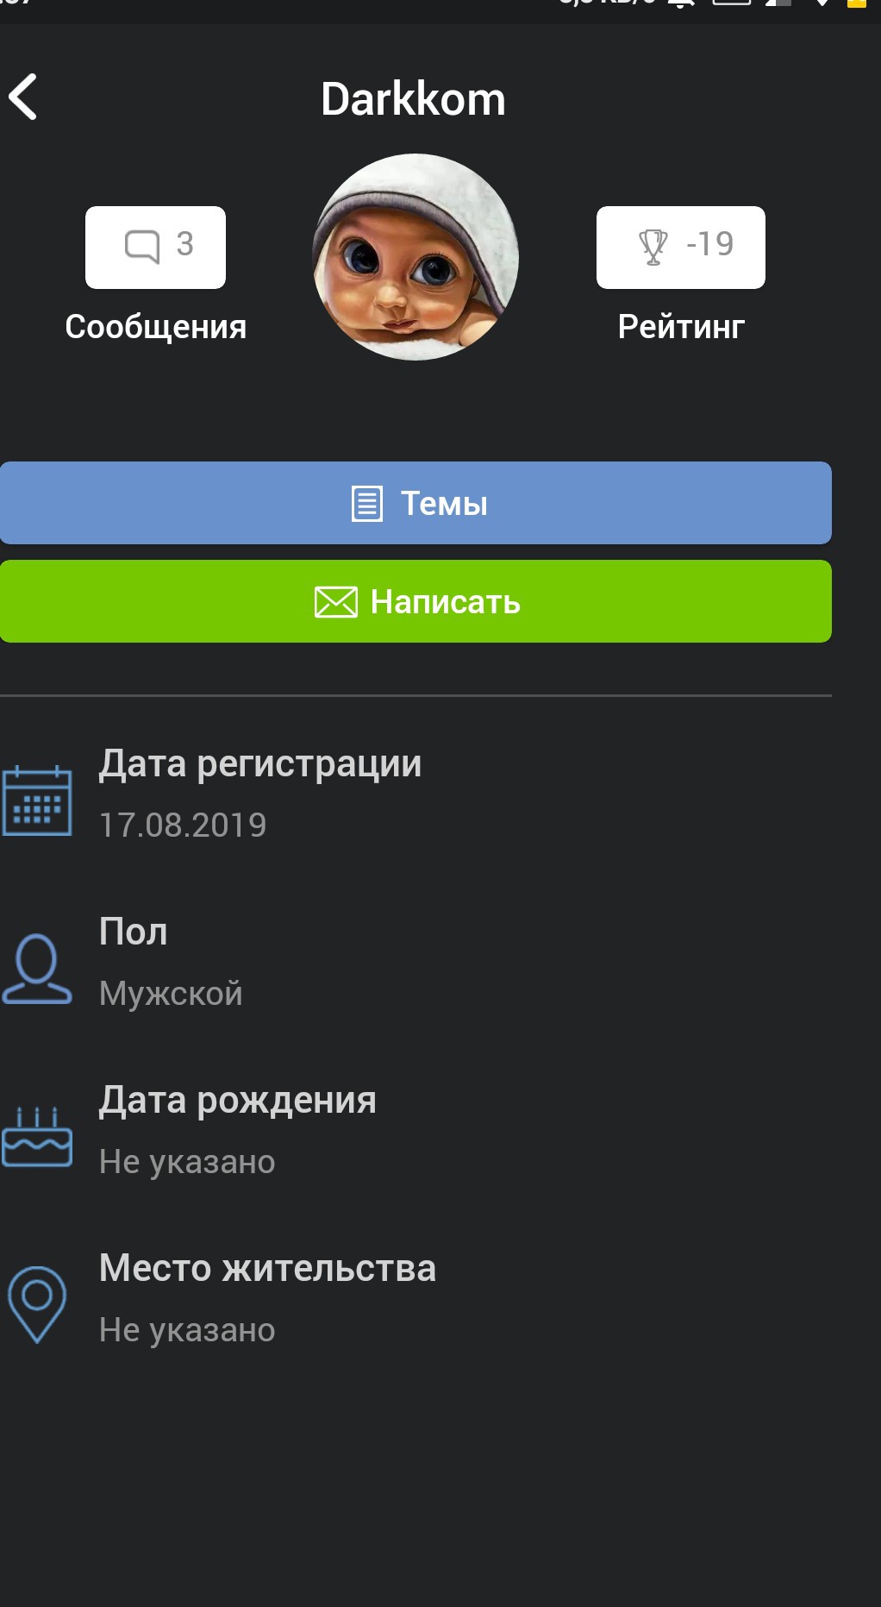Select the Рейтинг label under rating box
881x1607 pixels.
click(x=681, y=327)
